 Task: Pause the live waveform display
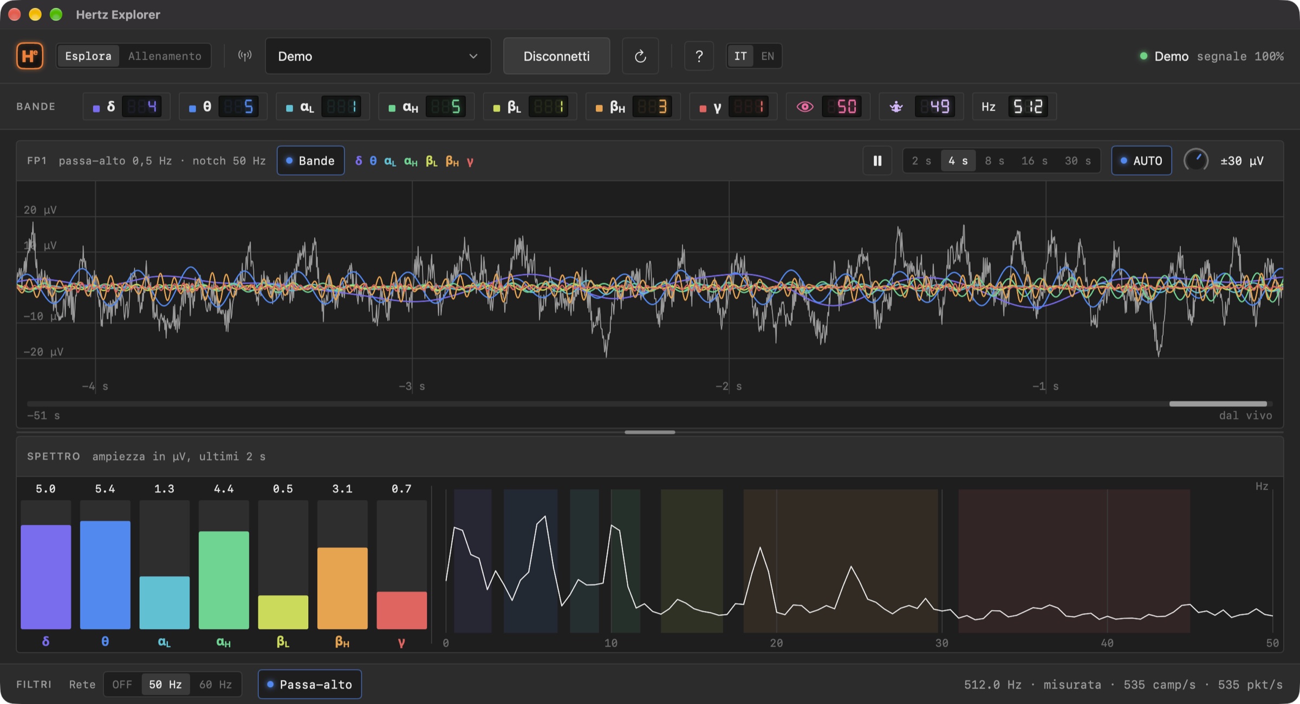coord(877,161)
